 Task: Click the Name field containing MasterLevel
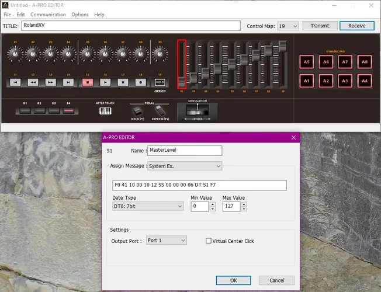185,151
